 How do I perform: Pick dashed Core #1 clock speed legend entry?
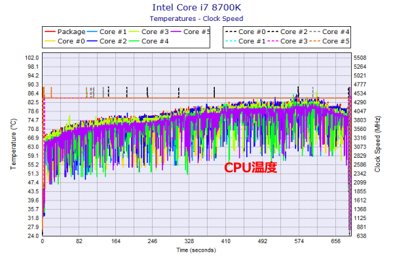tap(246, 41)
